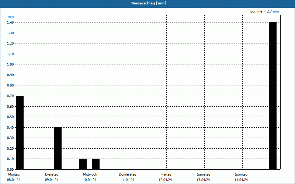The height and width of the screenshot is (184, 295).
Task: Click the Dienstag day label
Action: click(52, 174)
